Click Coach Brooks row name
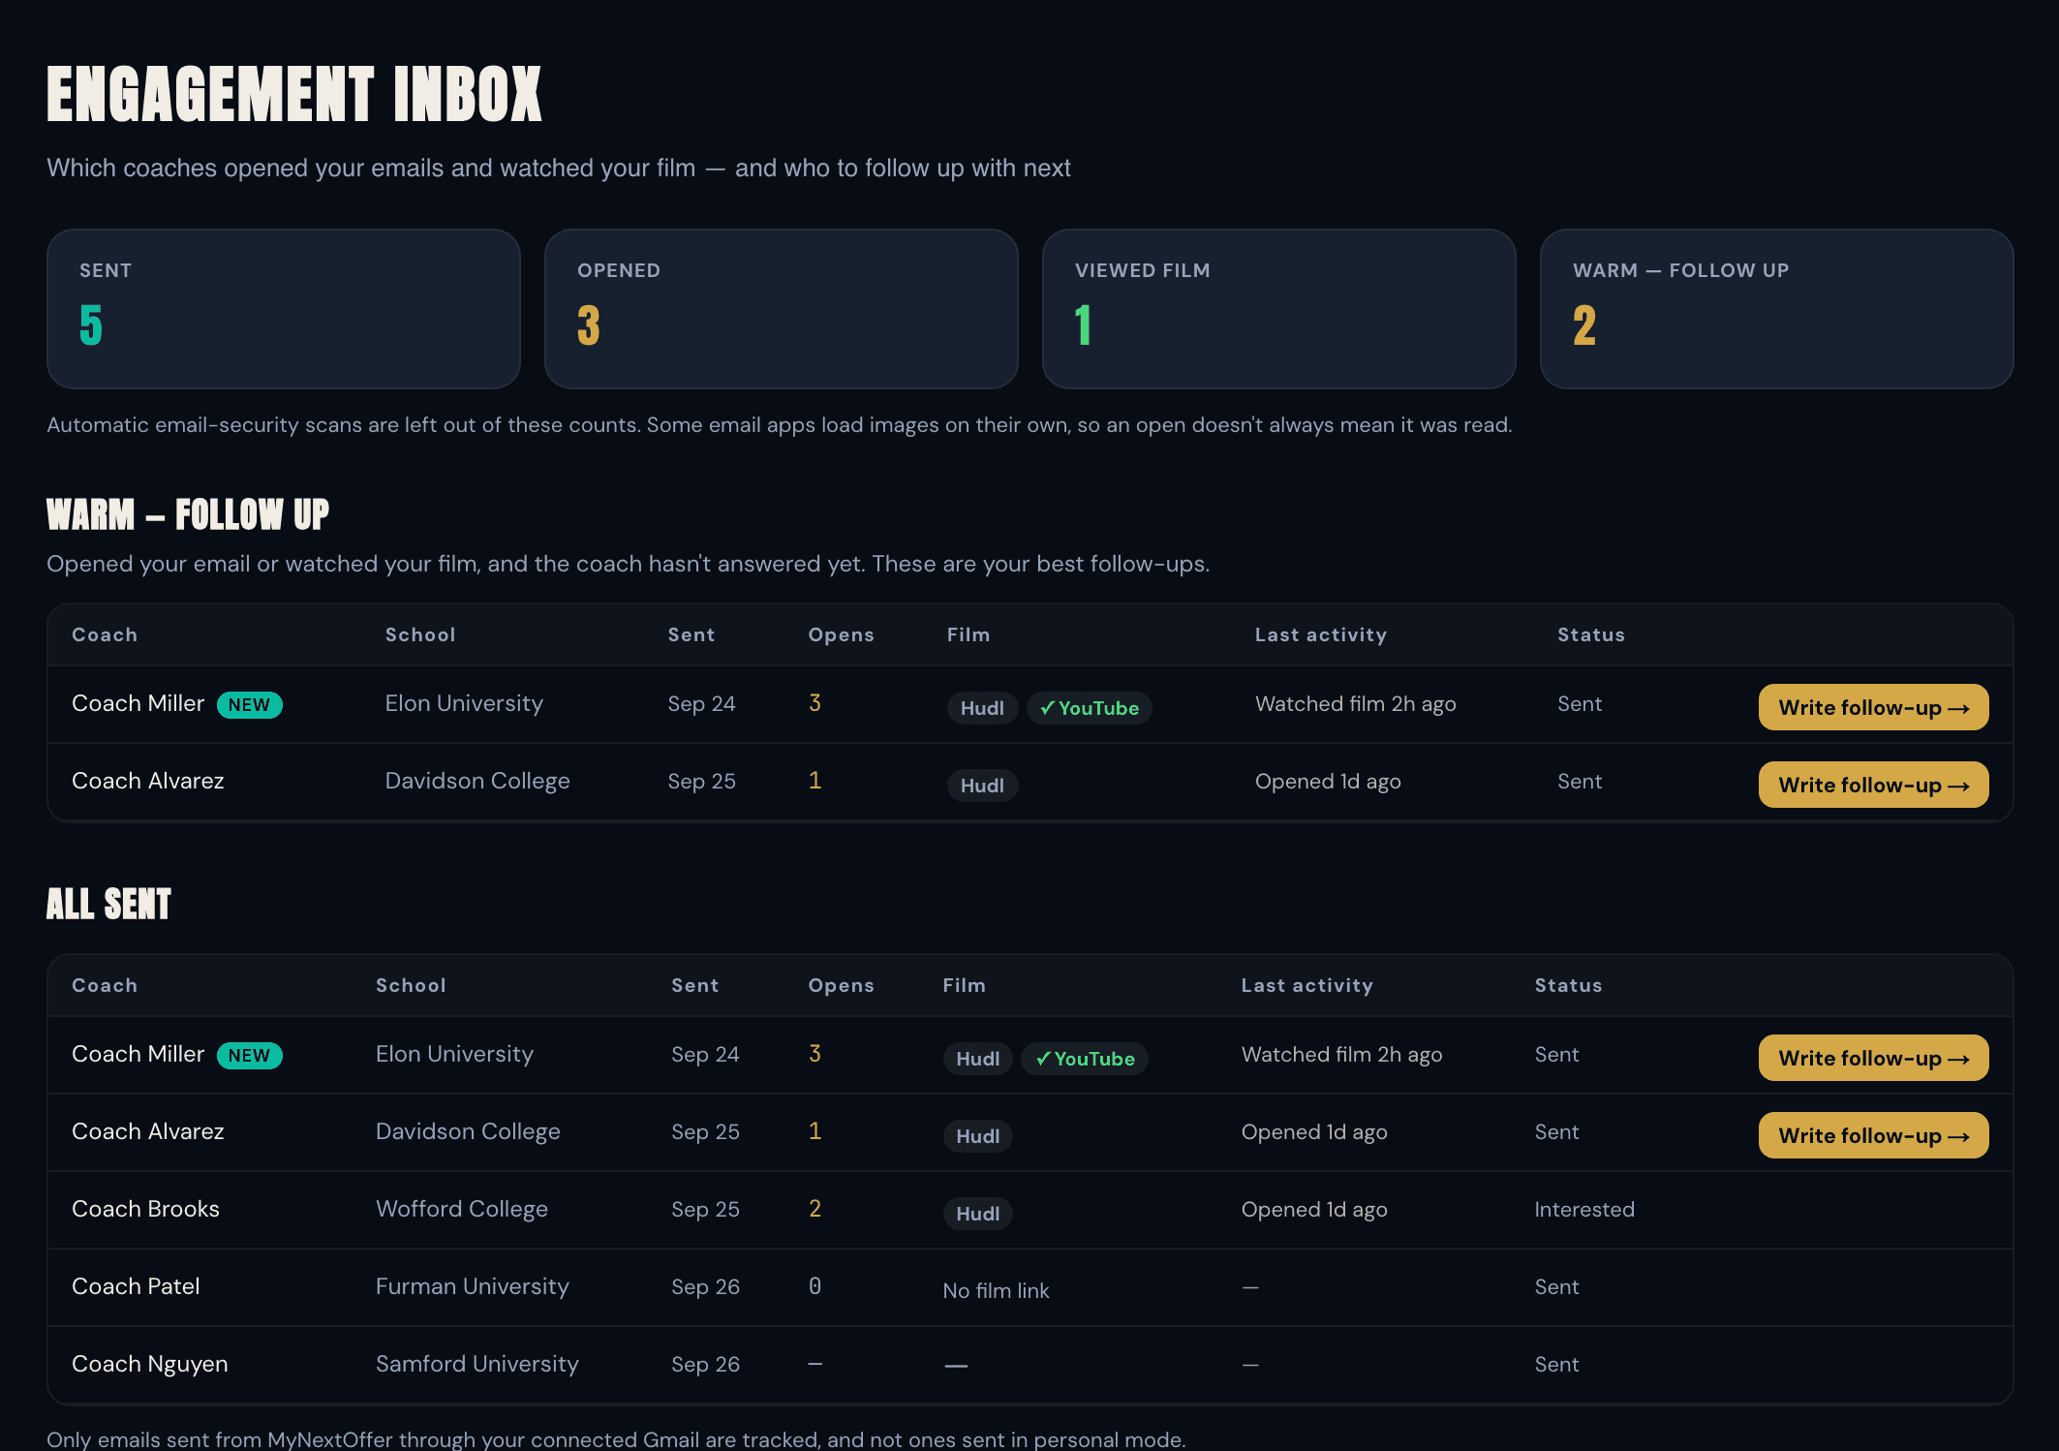The height and width of the screenshot is (1451, 2059). [x=146, y=1209]
